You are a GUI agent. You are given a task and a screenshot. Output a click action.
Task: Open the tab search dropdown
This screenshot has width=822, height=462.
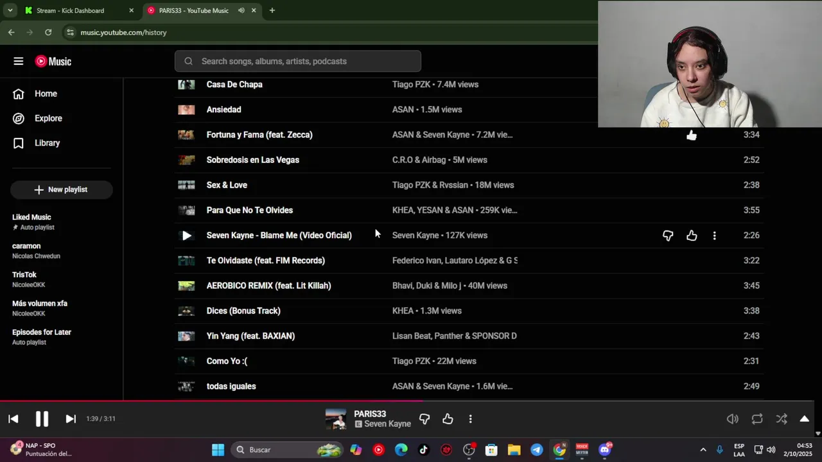pos(10,10)
